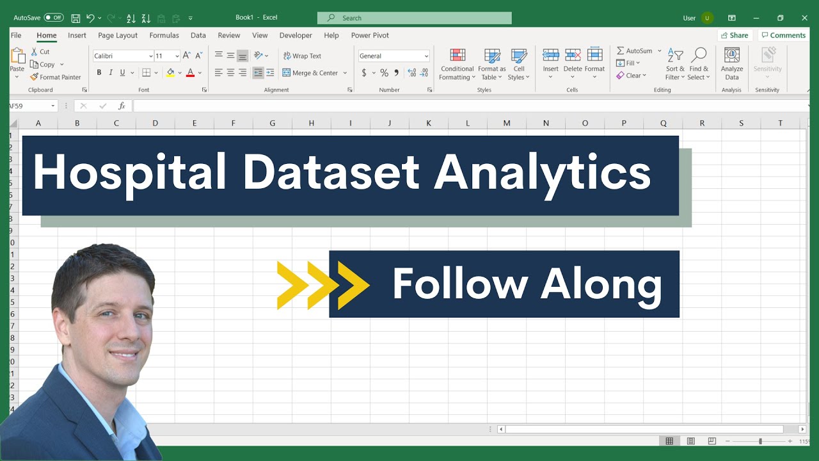The height and width of the screenshot is (461, 819).
Task: Click the Insert cells icon
Action: tap(551, 55)
